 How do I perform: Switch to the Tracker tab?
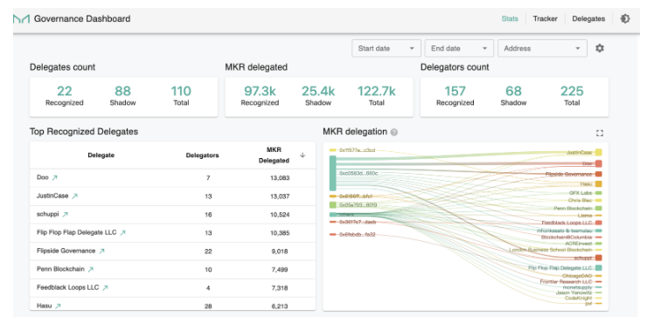[545, 18]
